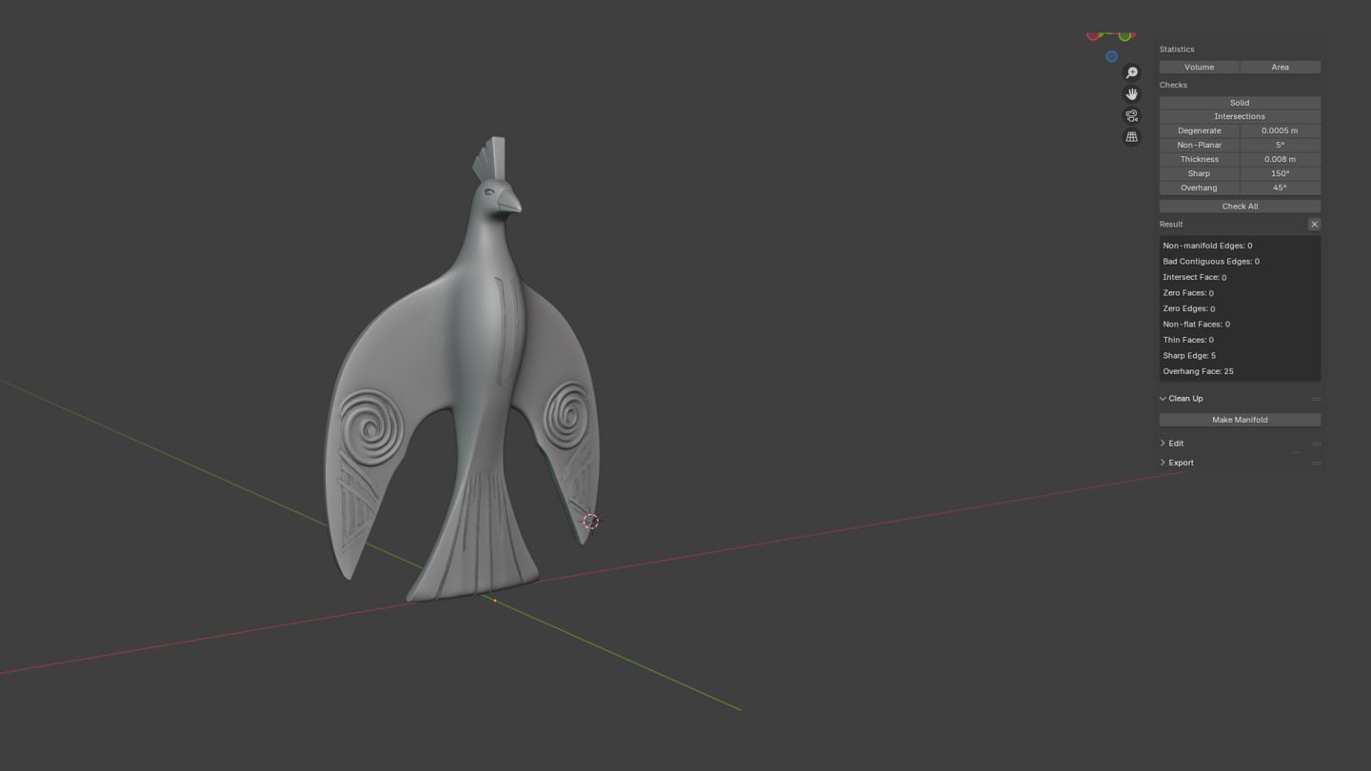Viewport: 1371px width, 771px height.
Task: Run the Degenerate check
Action: pos(1200,130)
